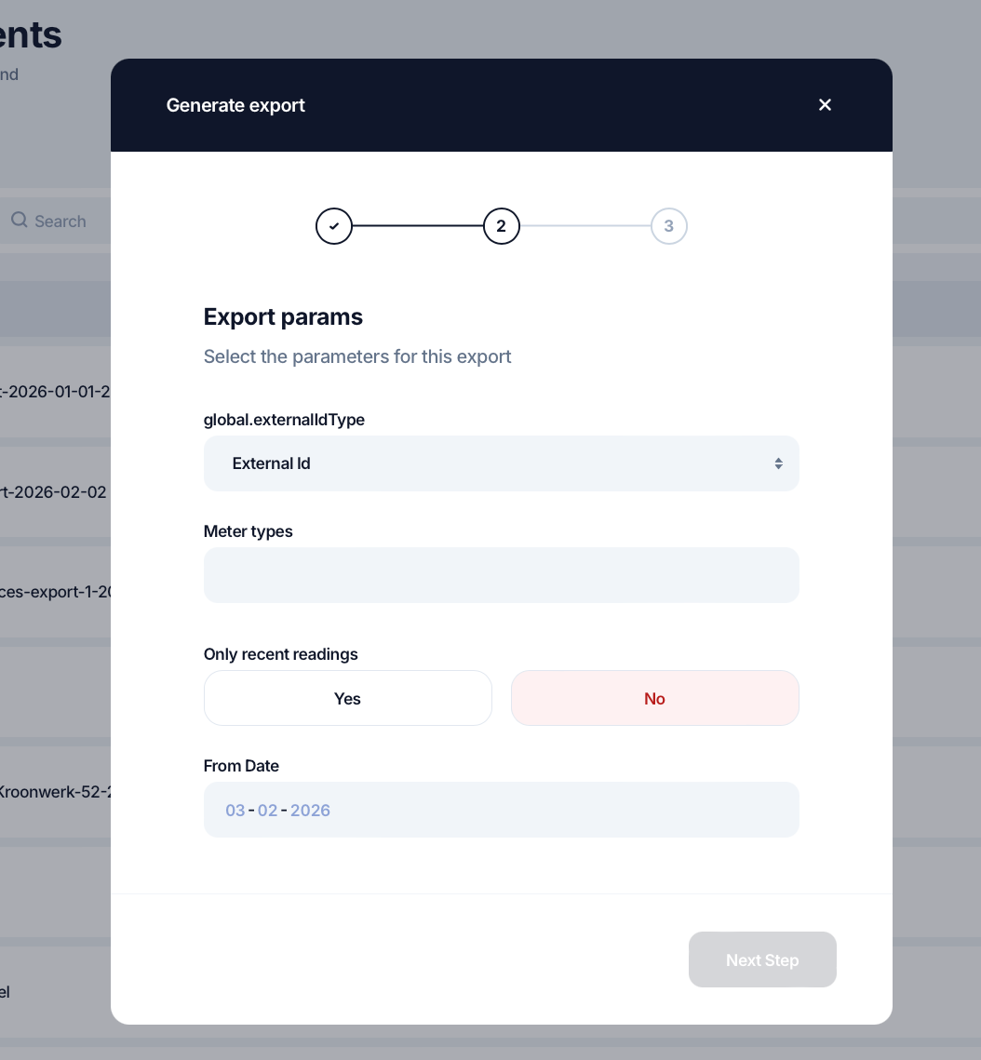Click the magnifier search icon
The image size is (981, 1060).
[19, 221]
